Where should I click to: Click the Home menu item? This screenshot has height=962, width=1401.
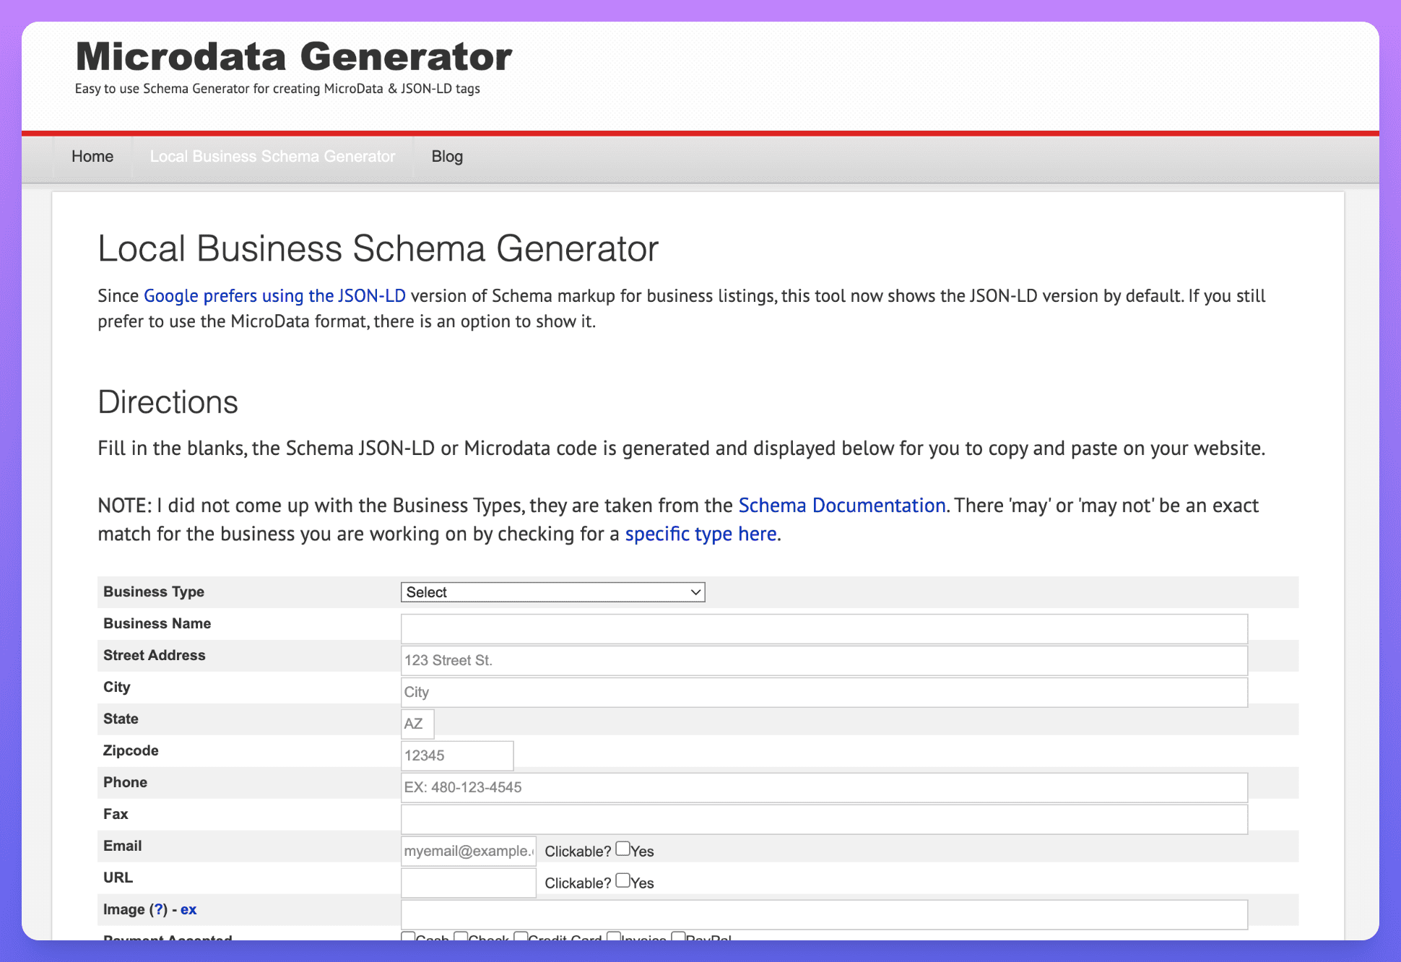point(92,157)
